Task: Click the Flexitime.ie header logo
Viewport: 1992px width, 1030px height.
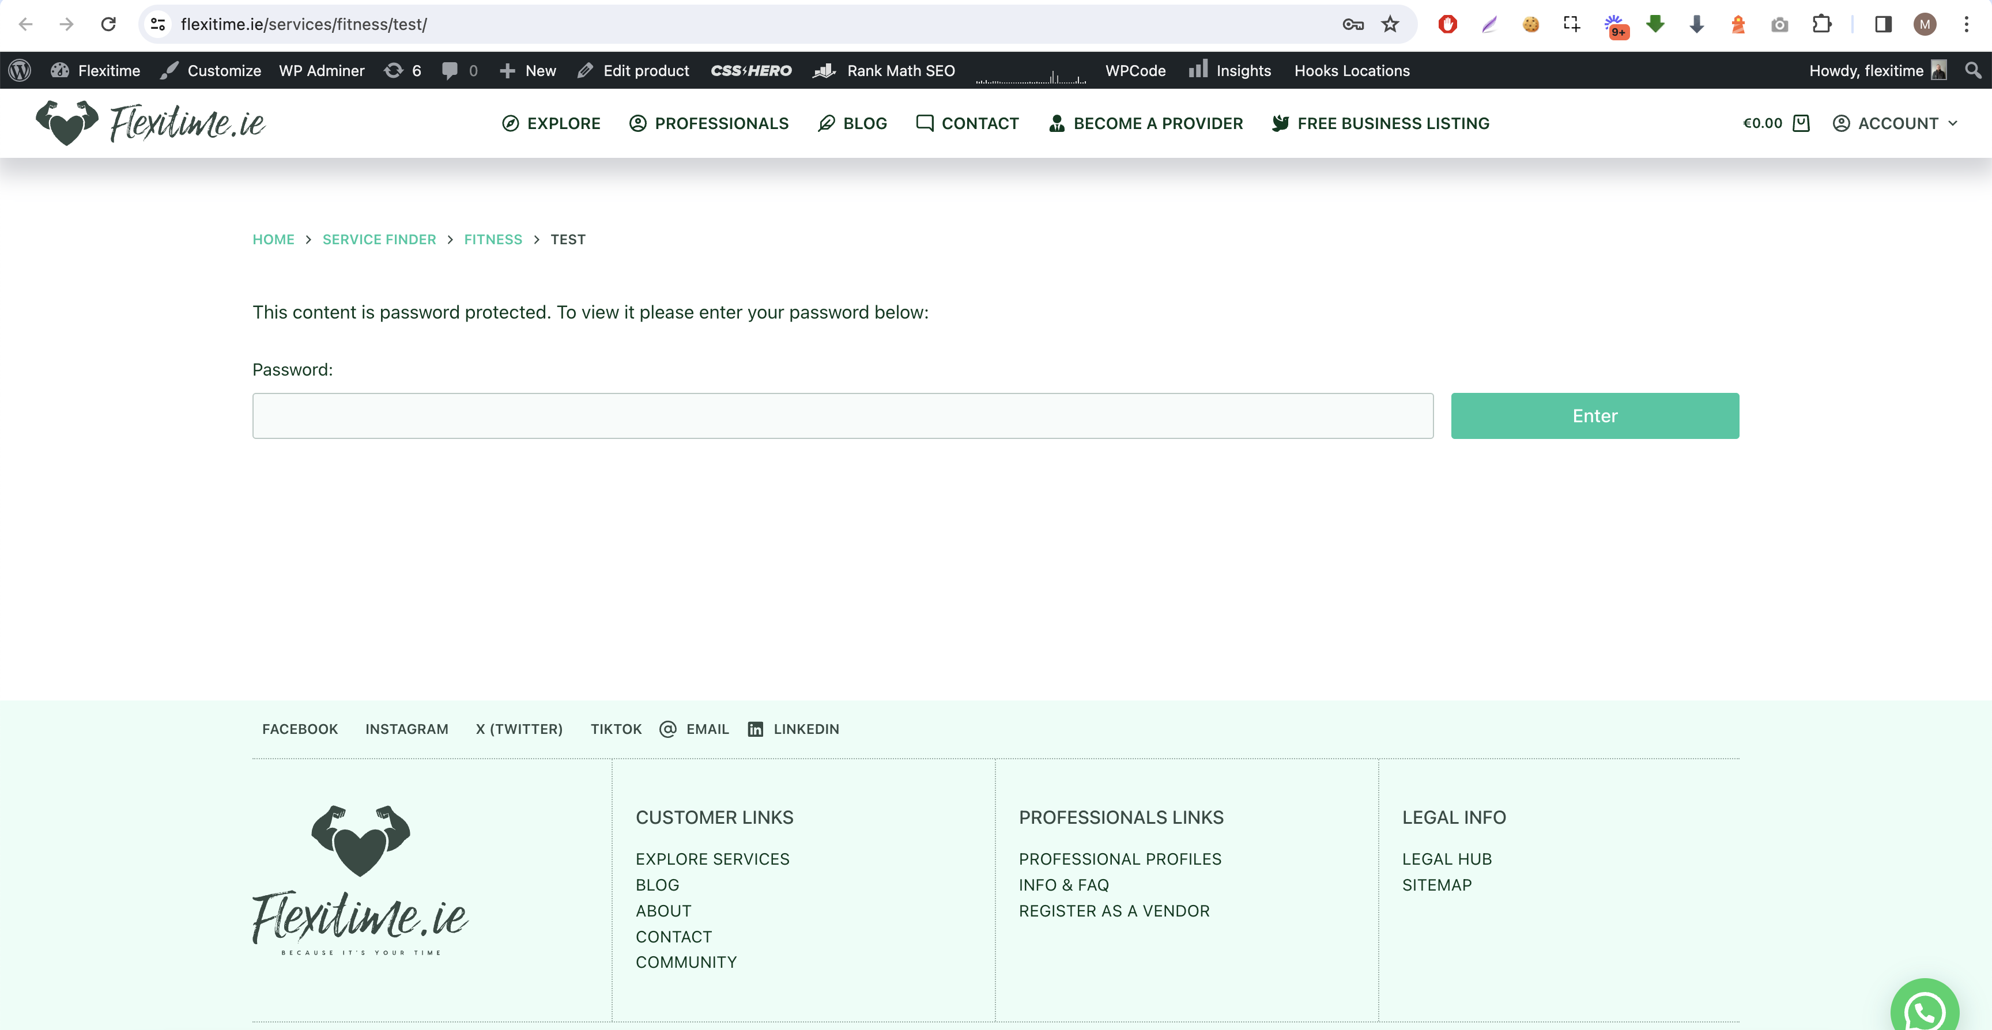Action: pos(150,123)
